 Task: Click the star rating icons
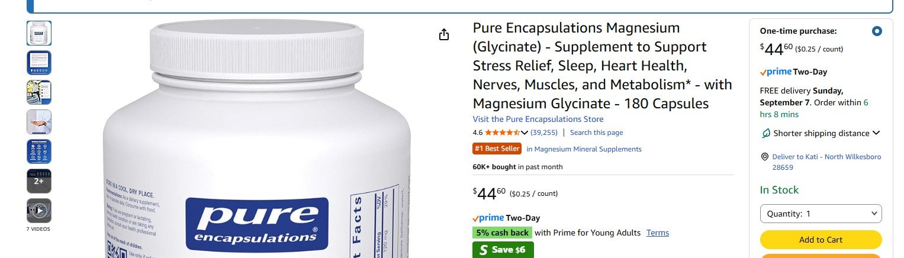(x=502, y=133)
